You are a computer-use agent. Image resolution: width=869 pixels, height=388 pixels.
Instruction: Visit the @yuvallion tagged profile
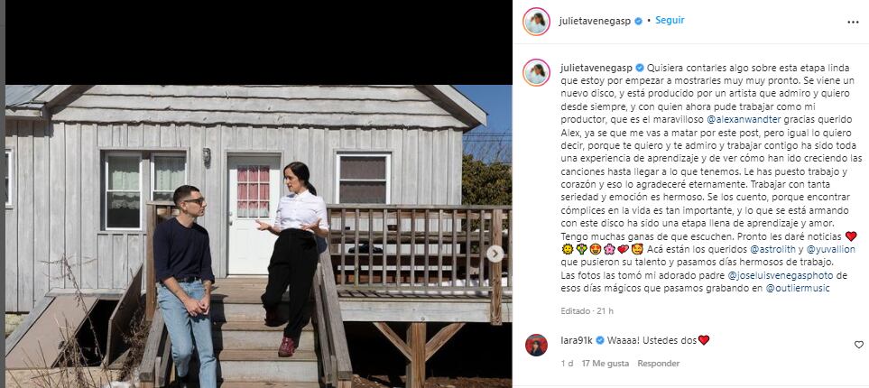coord(817,250)
